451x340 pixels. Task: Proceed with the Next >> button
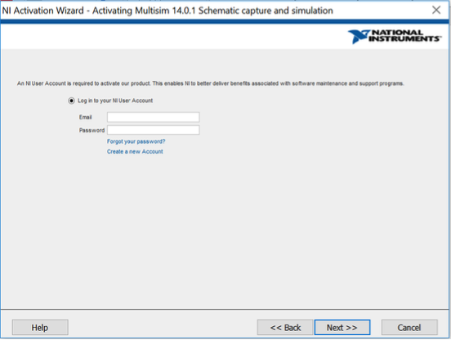coord(342,328)
